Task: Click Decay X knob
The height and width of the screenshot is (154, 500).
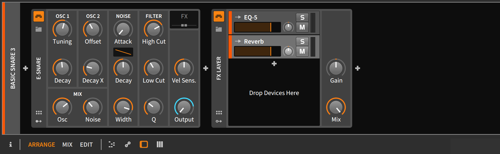Action: pos(93,68)
